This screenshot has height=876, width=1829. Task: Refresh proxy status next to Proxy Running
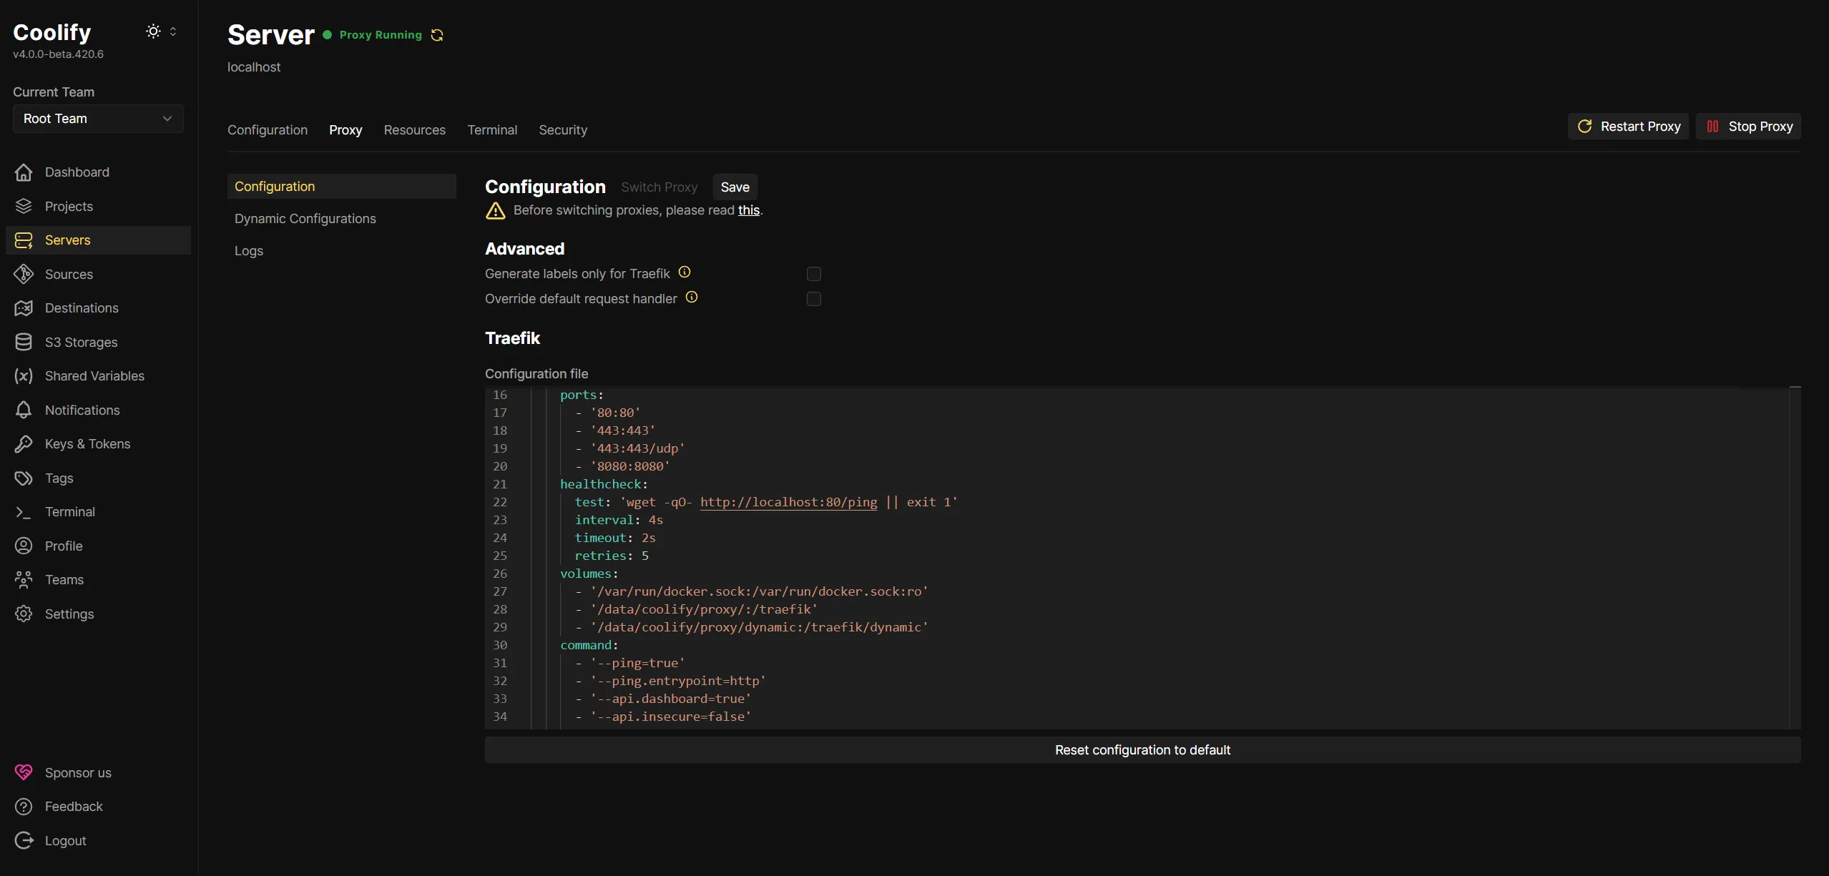point(436,34)
